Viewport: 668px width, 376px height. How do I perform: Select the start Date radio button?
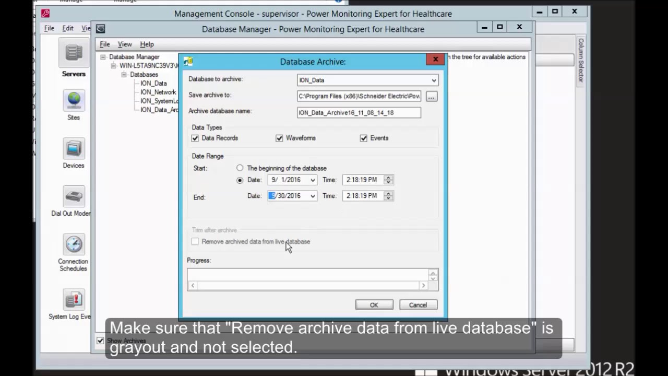(x=240, y=180)
